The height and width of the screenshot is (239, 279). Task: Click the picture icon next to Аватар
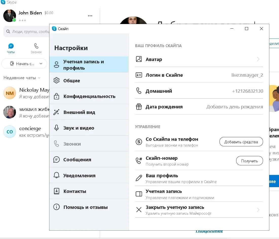tap(139, 59)
